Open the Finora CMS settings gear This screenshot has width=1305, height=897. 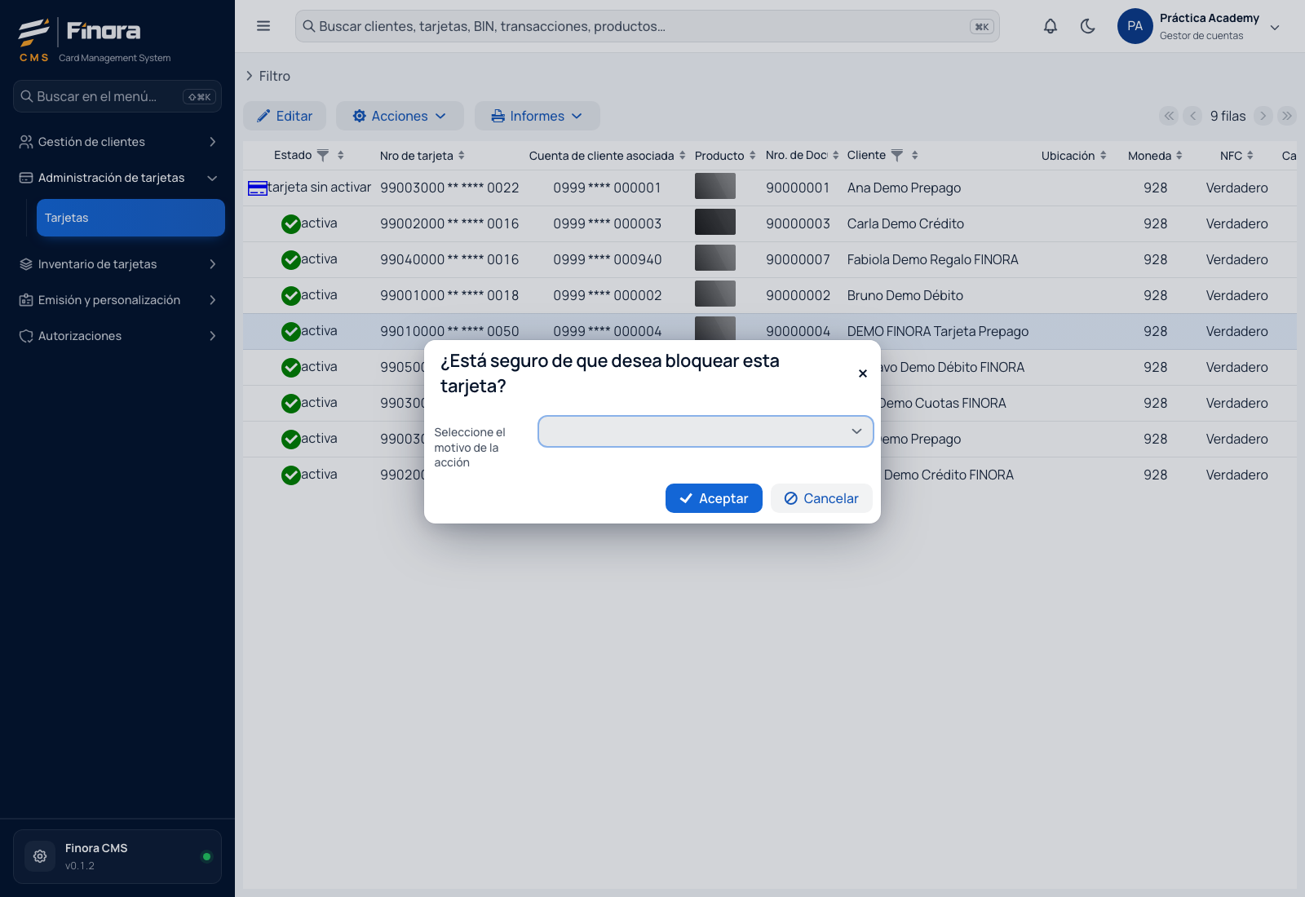point(40,856)
